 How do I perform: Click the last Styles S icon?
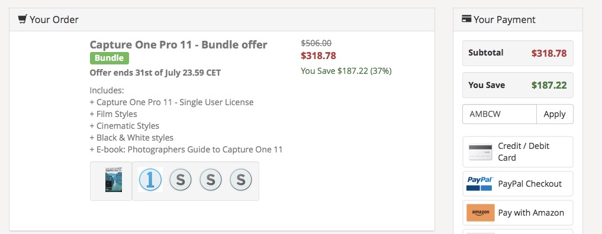tap(241, 180)
